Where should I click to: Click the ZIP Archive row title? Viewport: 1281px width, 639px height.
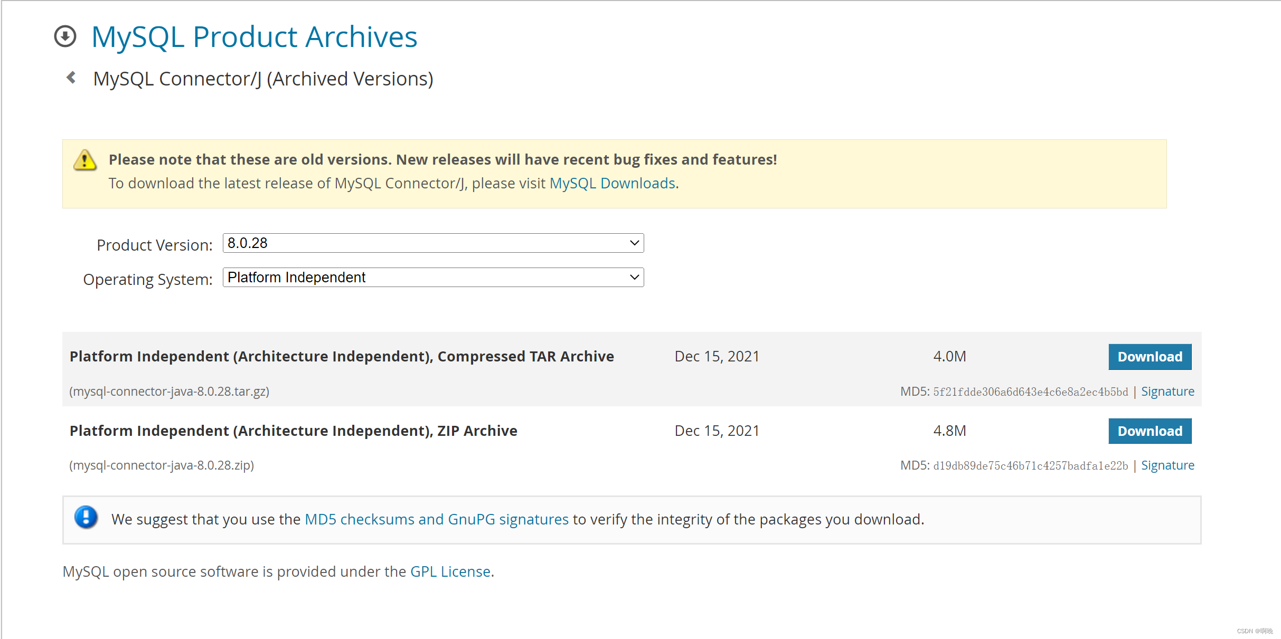tap(293, 431)
